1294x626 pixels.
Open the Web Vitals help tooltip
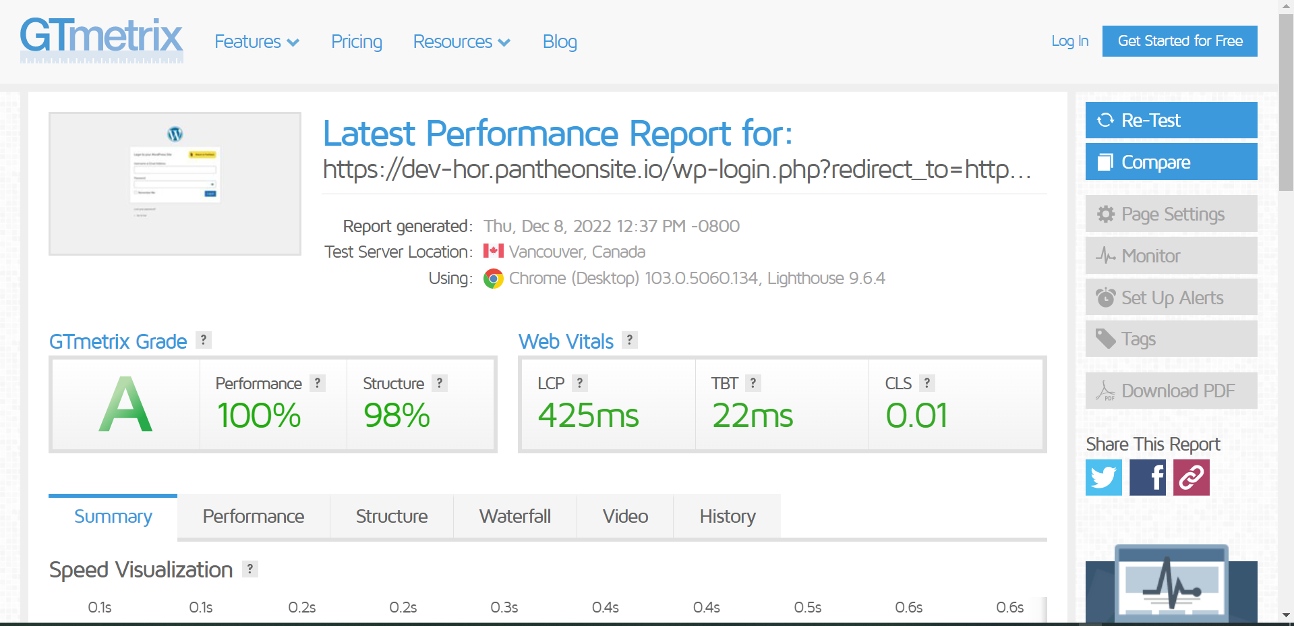pos(628,340)
